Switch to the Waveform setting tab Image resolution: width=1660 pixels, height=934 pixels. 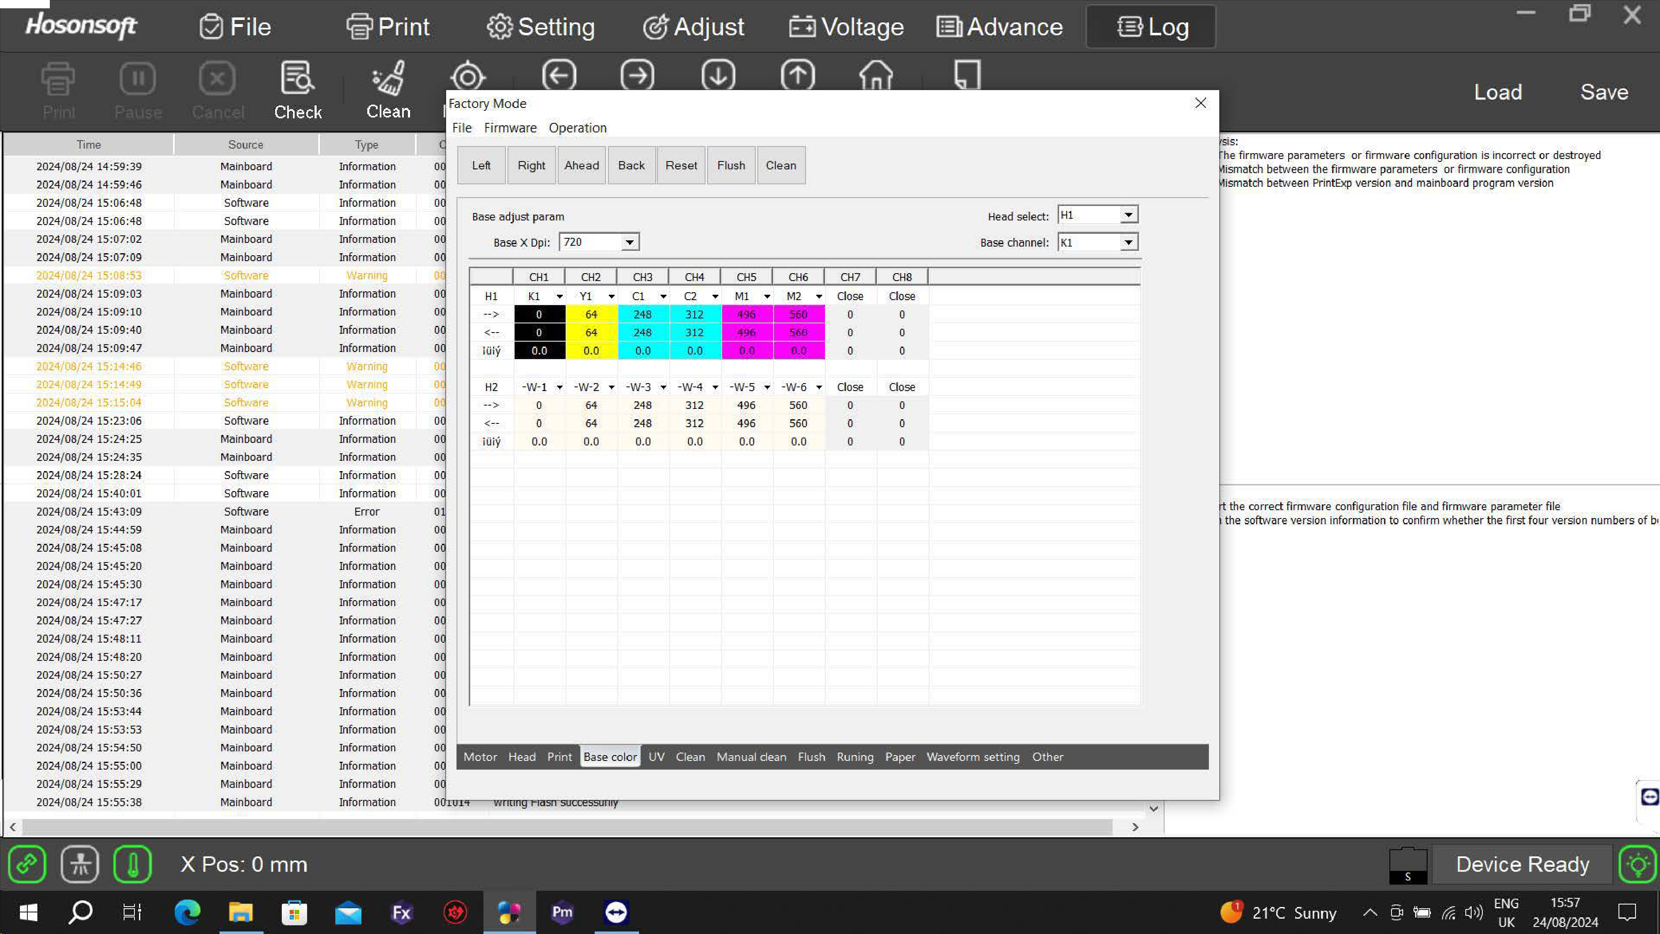[x=972, y=757]
